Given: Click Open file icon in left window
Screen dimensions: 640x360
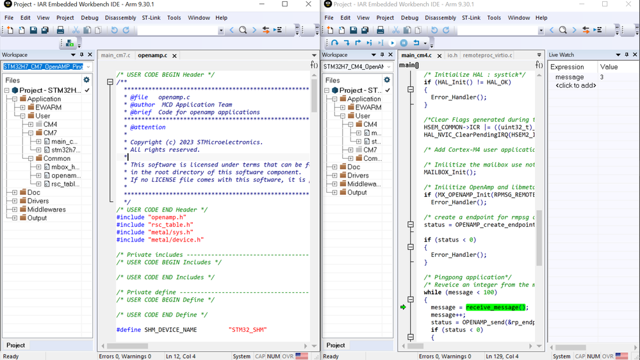Looking at the screenshot, I should pos(22,30).
